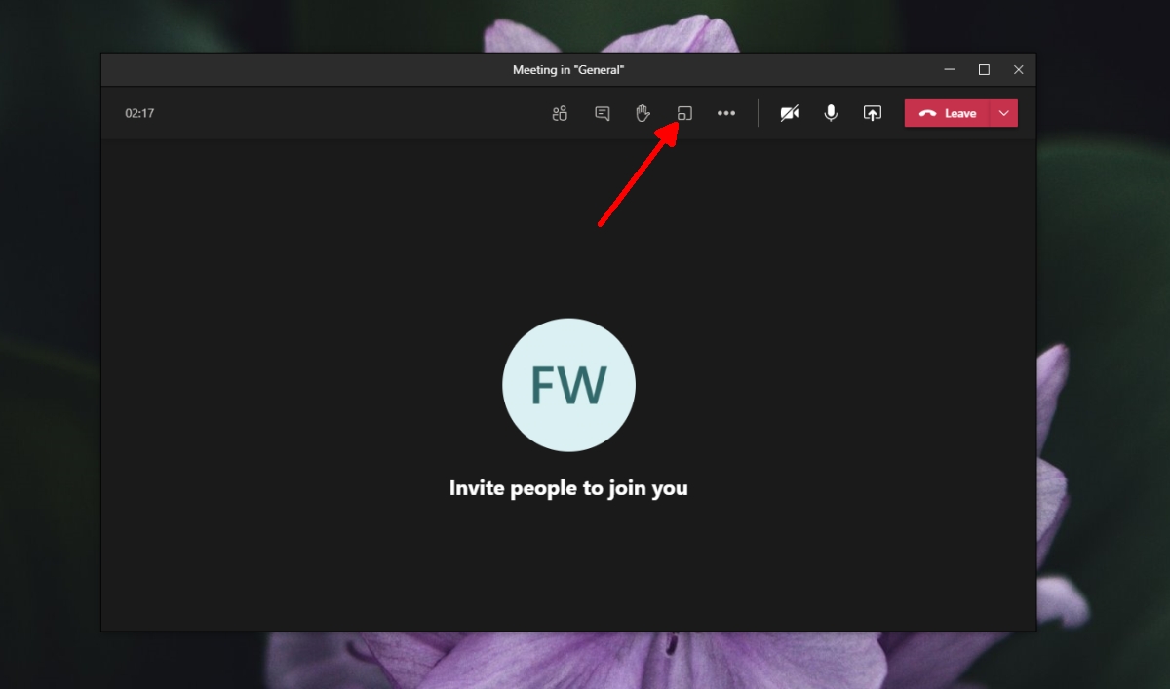Open the More actions ellipsis menu
Viewport: 1170px width, 689px height.
[x=726, y=113]
